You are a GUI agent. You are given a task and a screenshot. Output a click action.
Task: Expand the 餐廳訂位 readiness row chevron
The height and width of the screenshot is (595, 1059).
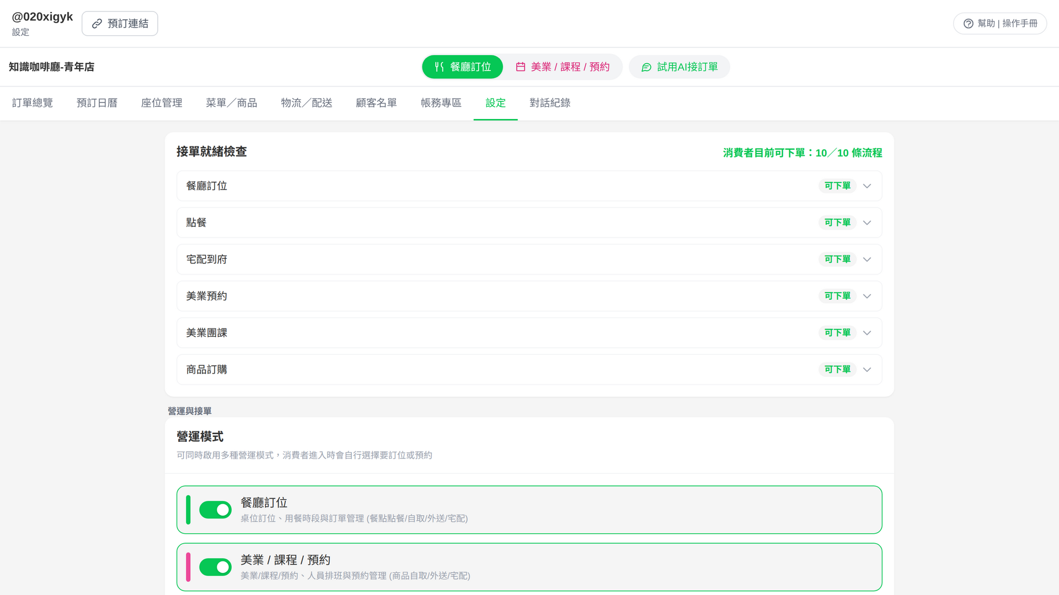[867, 186]
